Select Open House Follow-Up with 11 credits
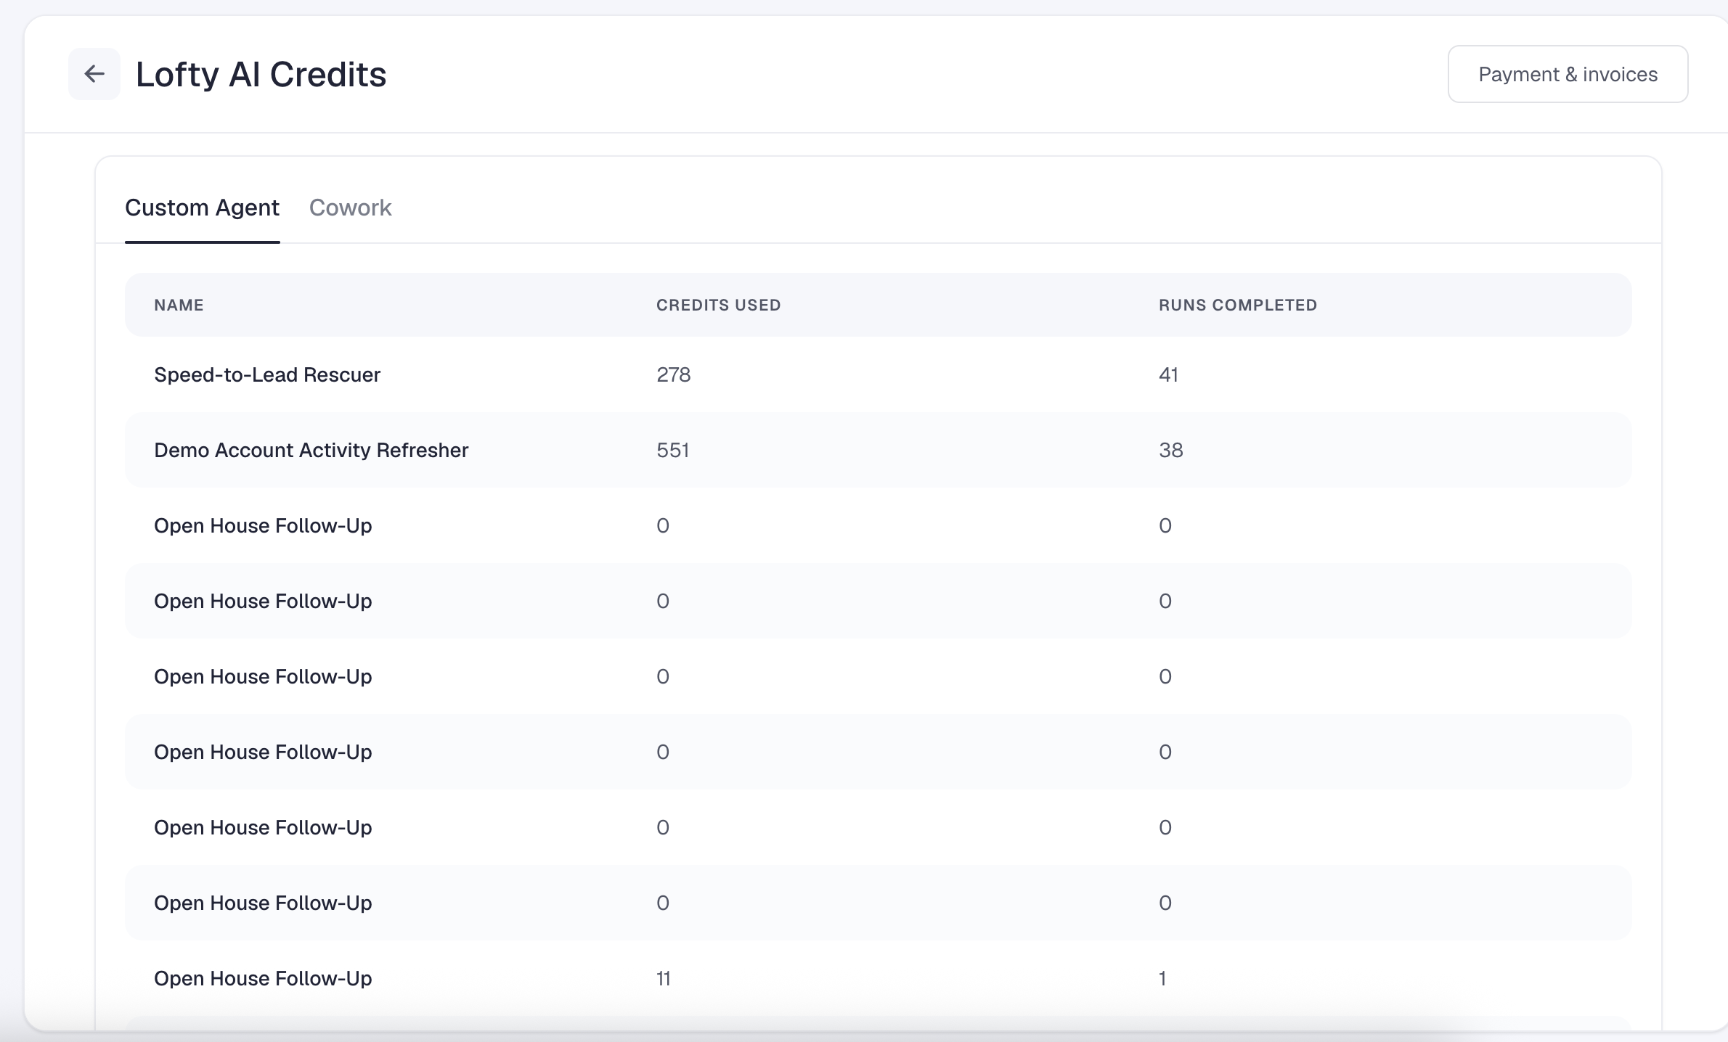Screen dimensions: 1728x1042 [879, 978]
